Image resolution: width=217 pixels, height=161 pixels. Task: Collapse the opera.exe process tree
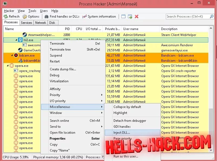point(8,66)
